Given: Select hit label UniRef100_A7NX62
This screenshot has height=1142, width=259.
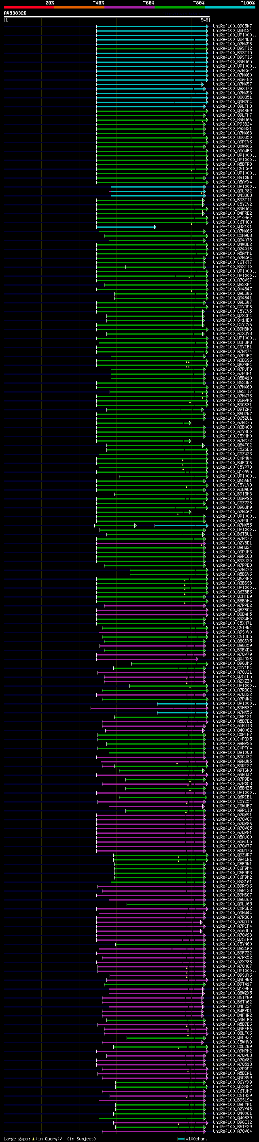Looking at the screenshot, I should click(232, 70).
